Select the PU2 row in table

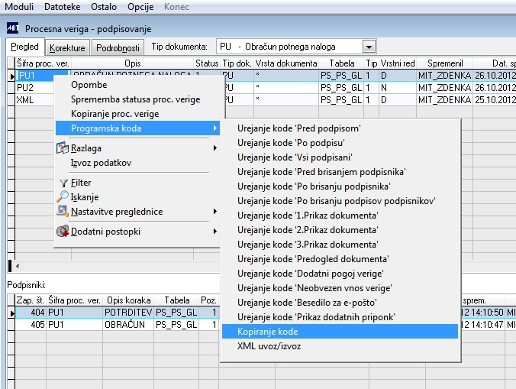34,88
